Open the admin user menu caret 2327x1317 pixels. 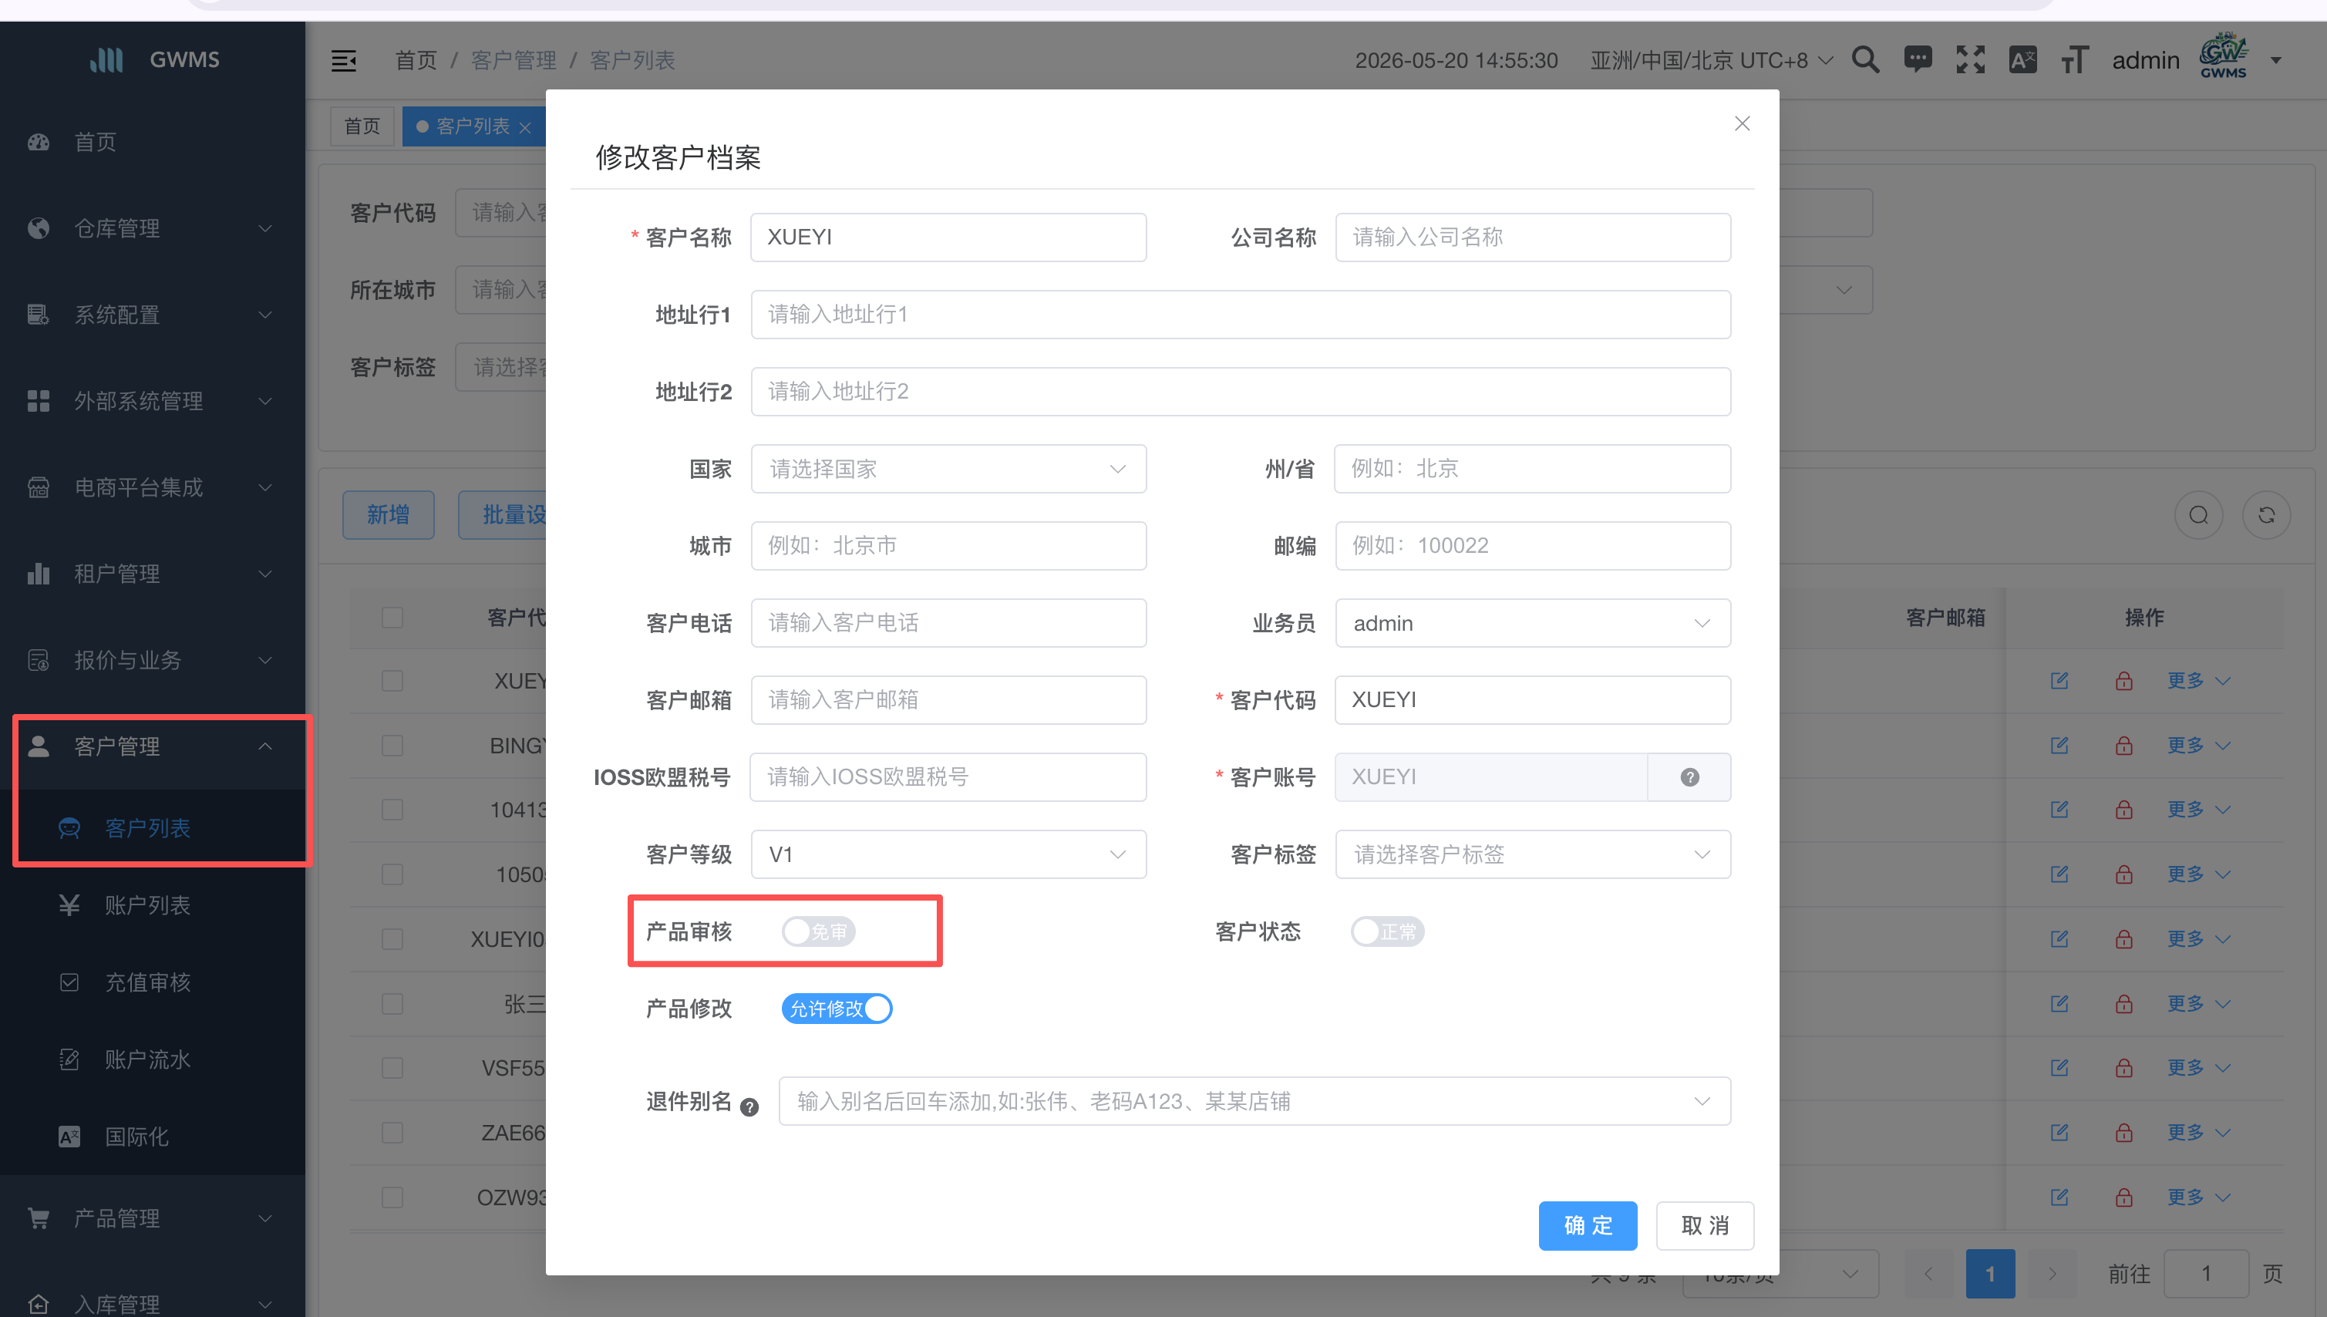[x=2276, y=61]
